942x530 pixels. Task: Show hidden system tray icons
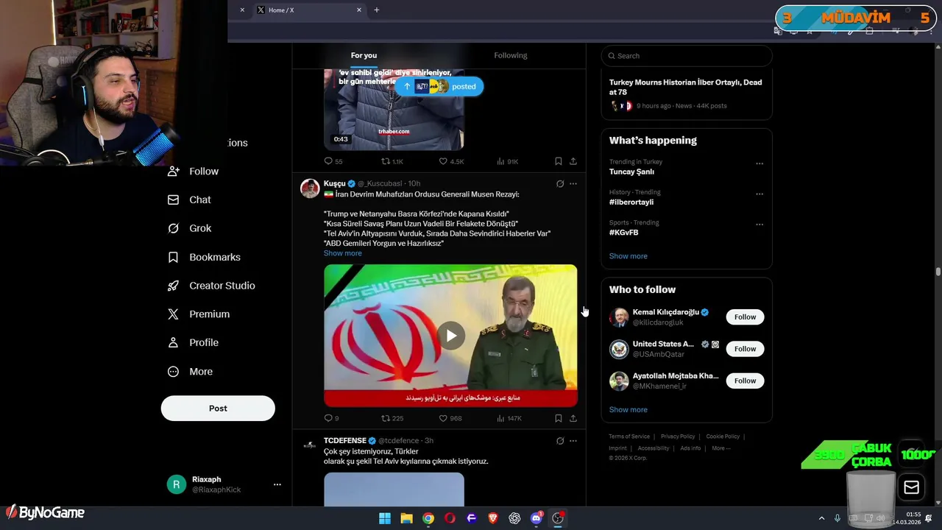(x=821, y=518)
